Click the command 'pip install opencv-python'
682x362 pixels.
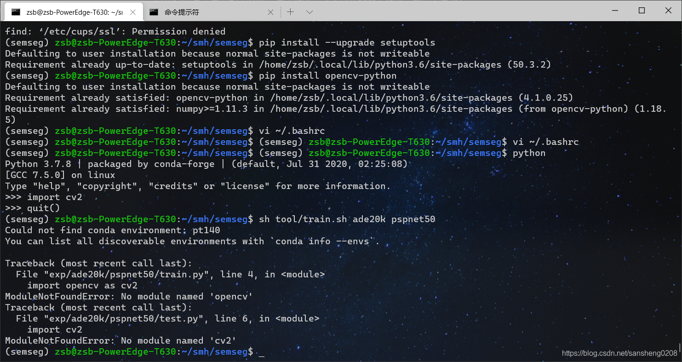pyautogui.click(x=328, y=75)
